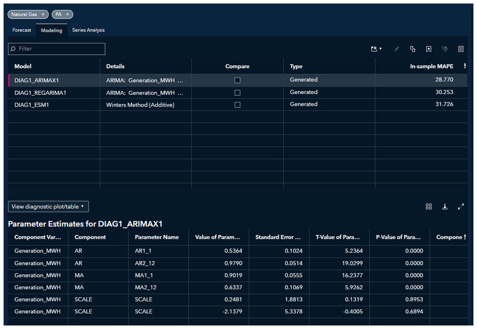Click the 0.5364 parameter value

click(233, 251)
